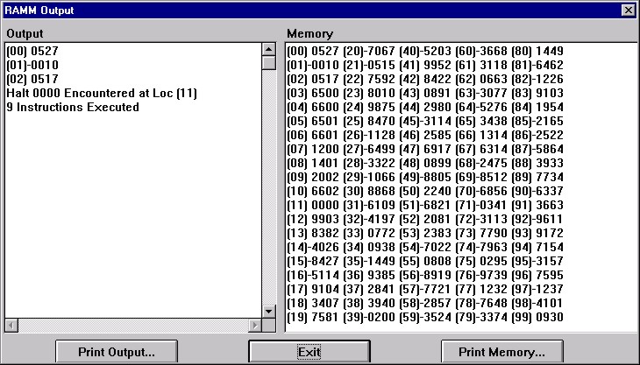This screenshot has height=365, width=640.
Task: Click vertical scrollbar track below the thumb
Action: (x=269, y=193)
